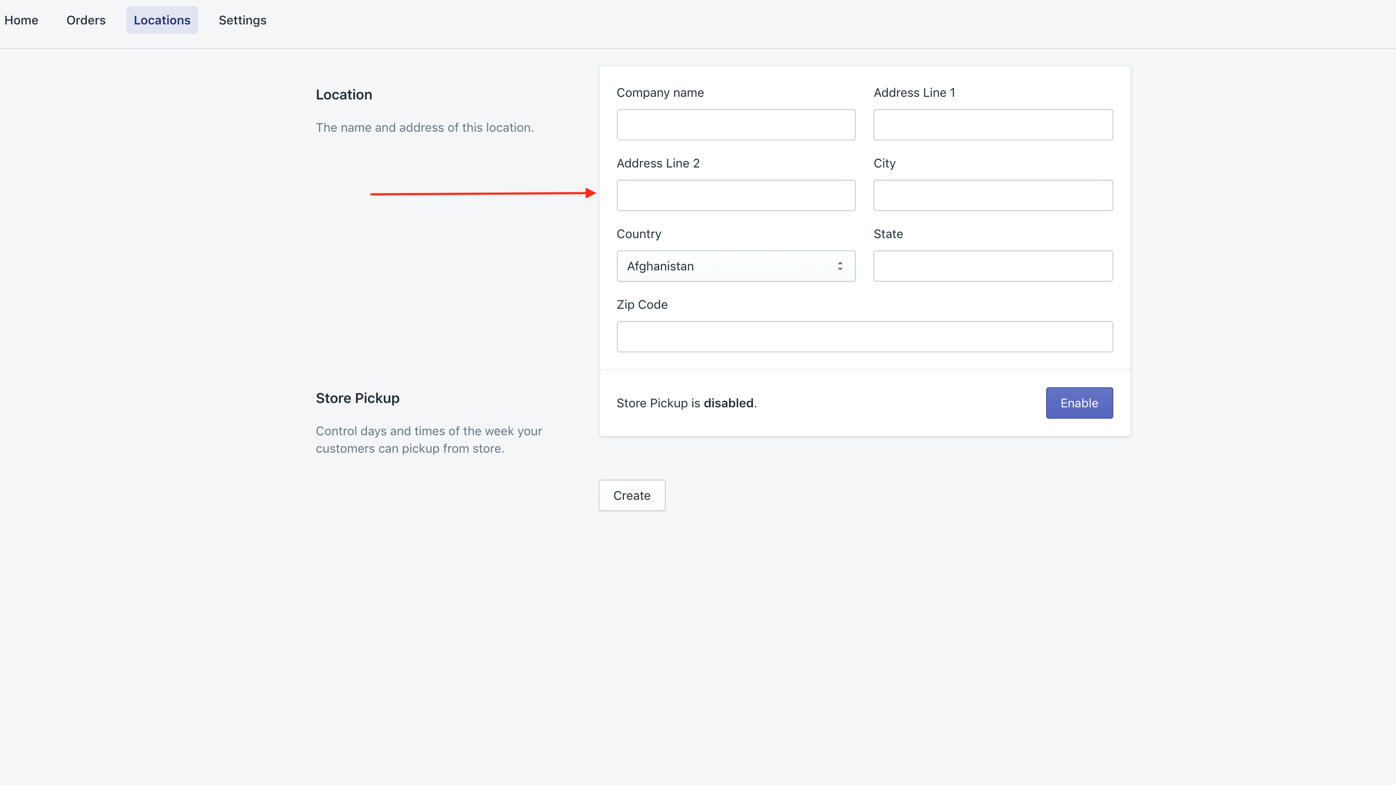Click the Store Pickup heading

click(357, 398)
